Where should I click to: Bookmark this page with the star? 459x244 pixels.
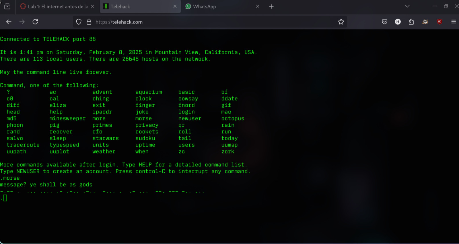point(341,22)
